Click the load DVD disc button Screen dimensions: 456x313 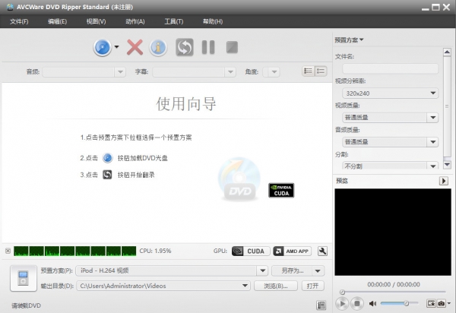coord(103,47)
